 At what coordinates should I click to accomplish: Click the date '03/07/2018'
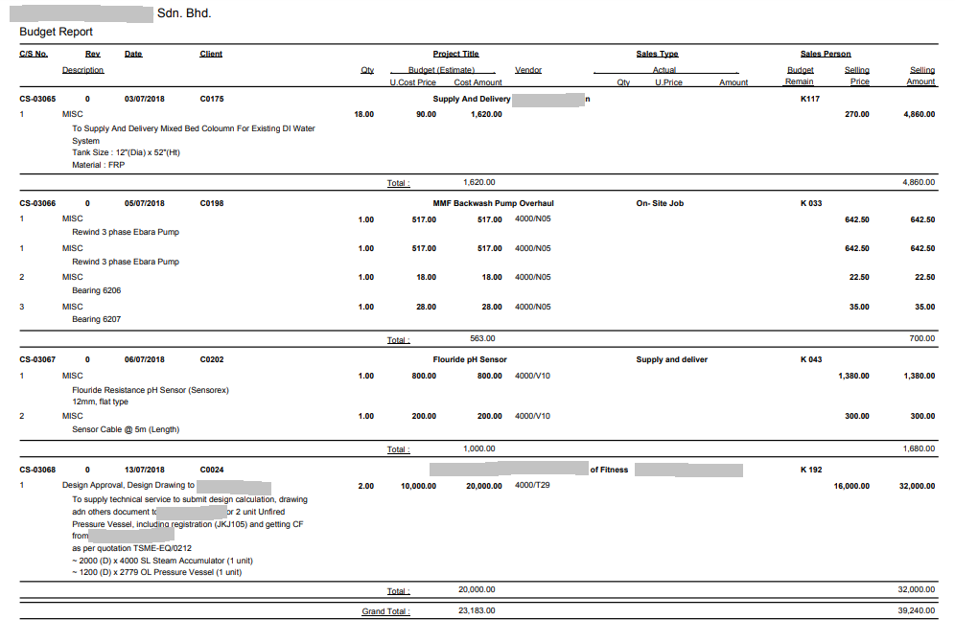pos(145,99)
